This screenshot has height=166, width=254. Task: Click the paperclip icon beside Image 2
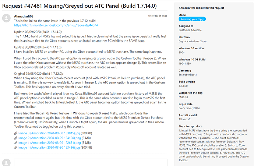[x=15, y=138]
